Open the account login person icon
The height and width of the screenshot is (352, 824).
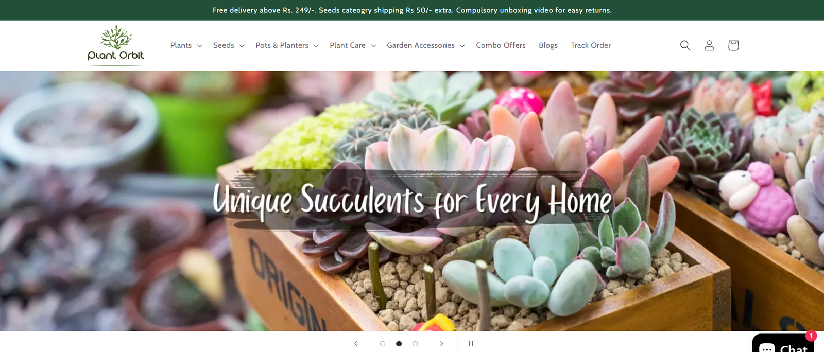click(709, 45)
